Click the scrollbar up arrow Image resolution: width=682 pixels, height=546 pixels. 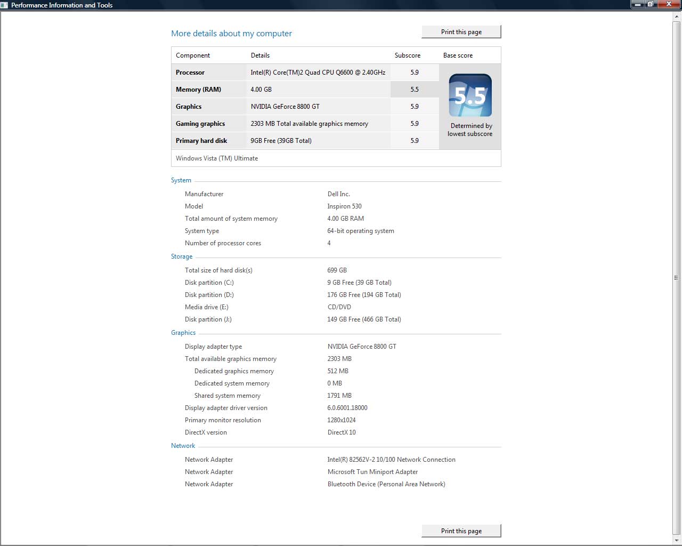click(677, 17)
